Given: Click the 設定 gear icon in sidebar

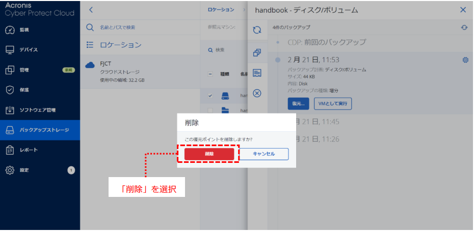Looking at the screenshot, I should pyautogui.click(x=10, y=170).
